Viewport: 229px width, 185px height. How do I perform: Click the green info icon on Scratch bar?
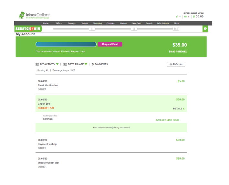[205, 29]
